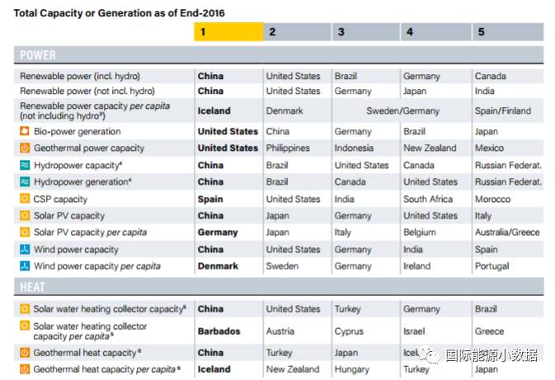Viewport: 555px width, 380px height.
Task: Click Barbados in the rank 1 column
Action: coord(219,331)
